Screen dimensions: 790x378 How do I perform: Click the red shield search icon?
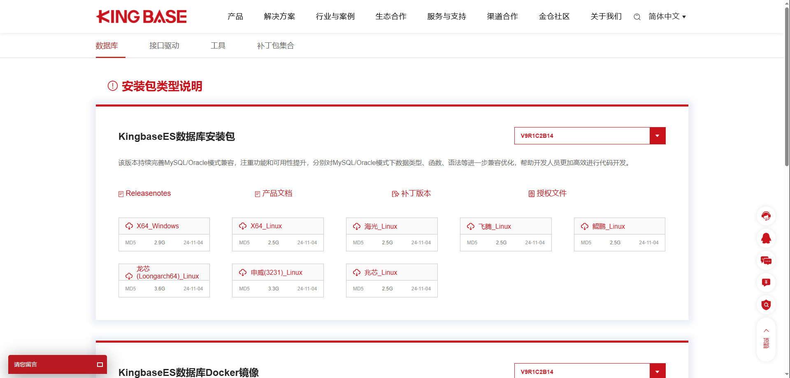coord(766,305)
